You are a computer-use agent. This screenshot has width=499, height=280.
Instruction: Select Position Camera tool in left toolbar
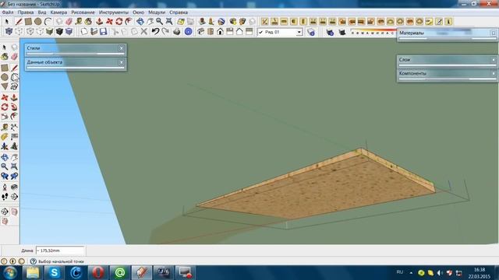click(5, 187)
